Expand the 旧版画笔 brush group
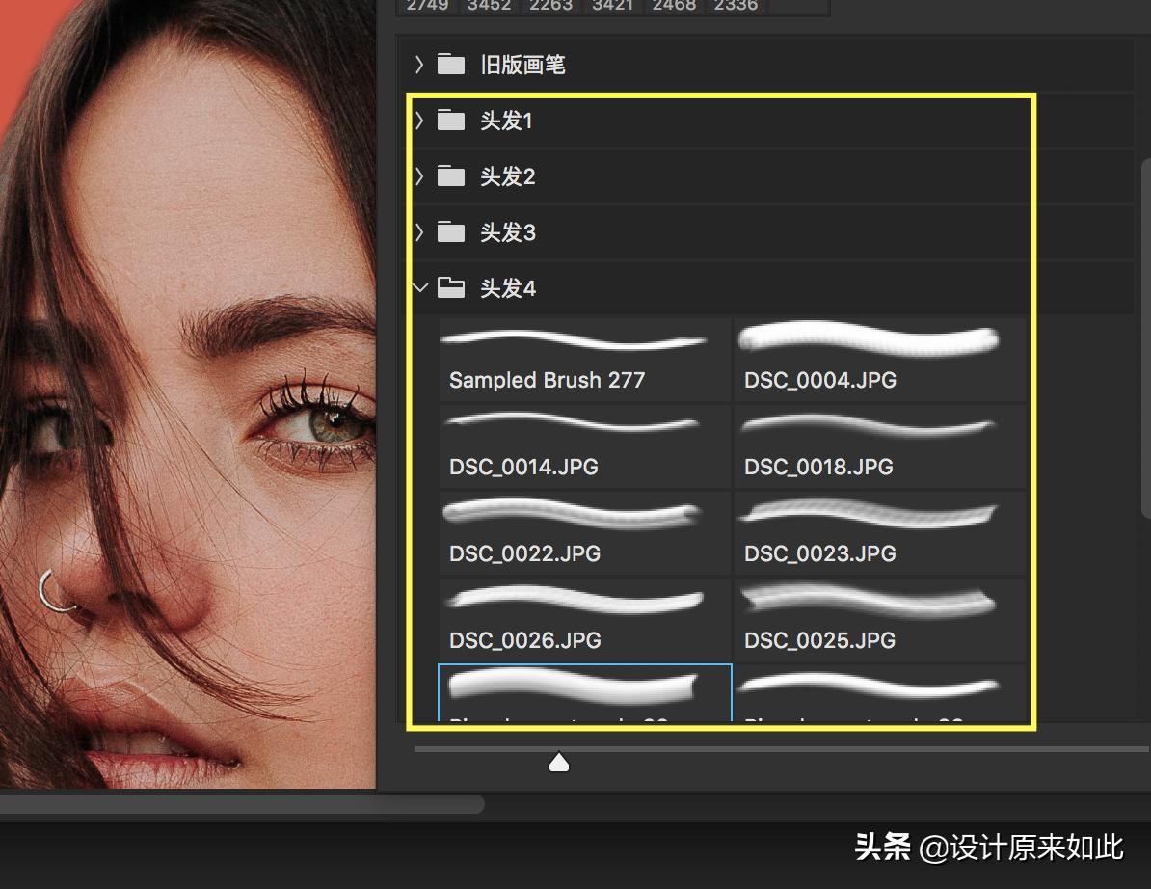 click(x=419, y=65)
